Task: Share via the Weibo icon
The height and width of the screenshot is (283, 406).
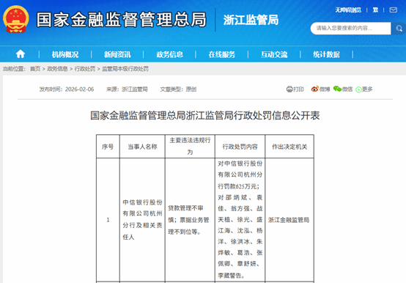Action: tap(314, 89)
